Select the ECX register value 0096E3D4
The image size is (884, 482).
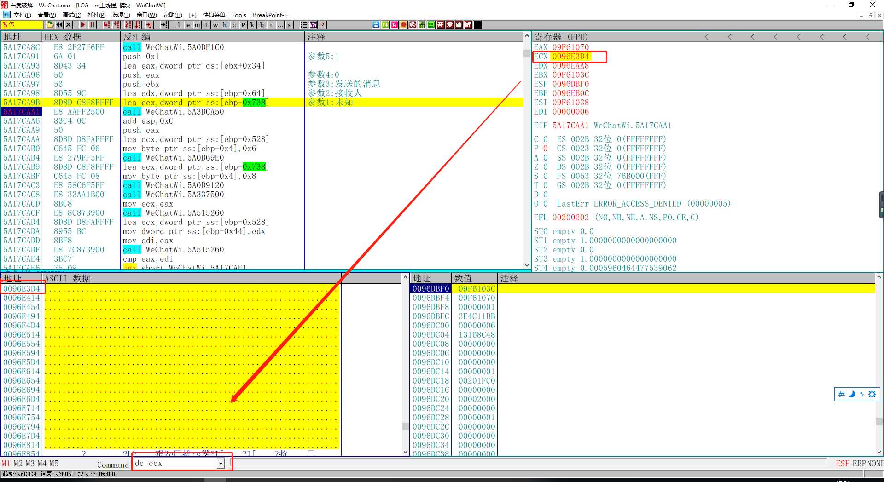point(570,57)
